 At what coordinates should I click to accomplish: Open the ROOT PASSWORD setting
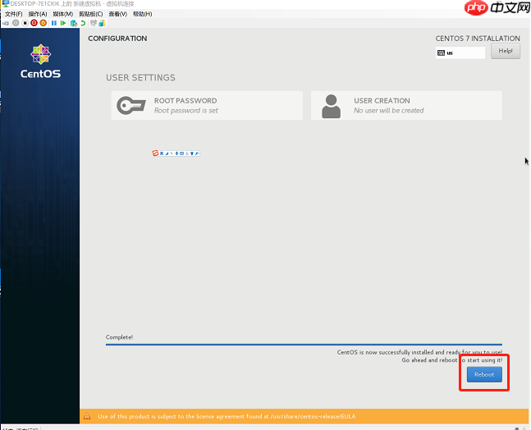207,105
